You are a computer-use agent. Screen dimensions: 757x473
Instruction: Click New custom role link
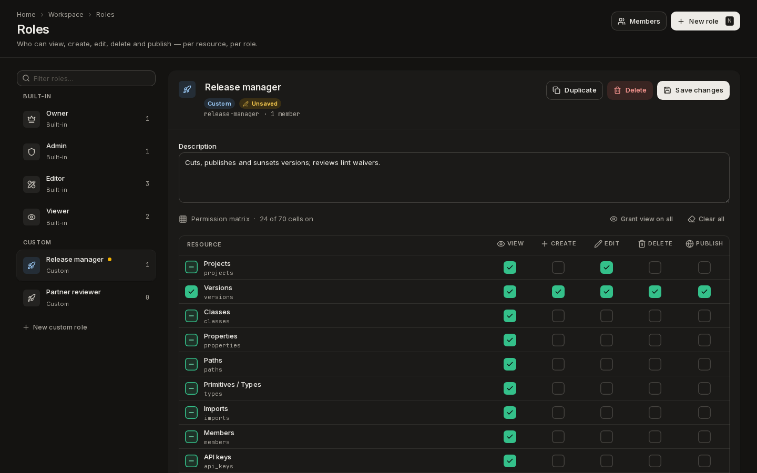tap(55, 327)
